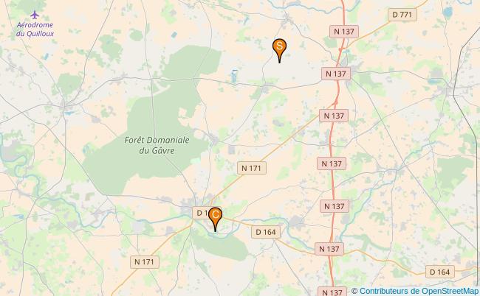Open the Aérodrome du Quilloux label
This screenshot has width=480, height=296.
[x=35, y=29]
